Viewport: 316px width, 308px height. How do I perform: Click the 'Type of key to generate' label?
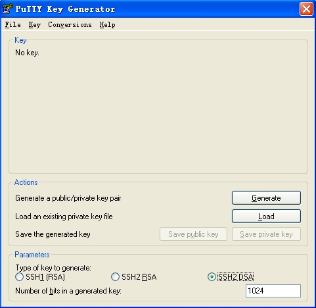click(x=53, y=268)
